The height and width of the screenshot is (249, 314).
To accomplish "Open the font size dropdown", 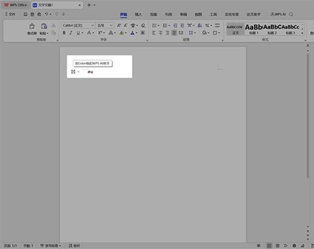I will (105, 25).
